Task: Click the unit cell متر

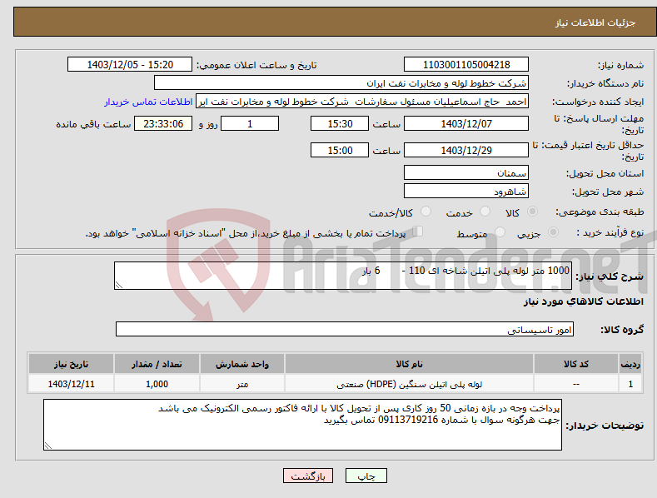Action: pos(242,384)
